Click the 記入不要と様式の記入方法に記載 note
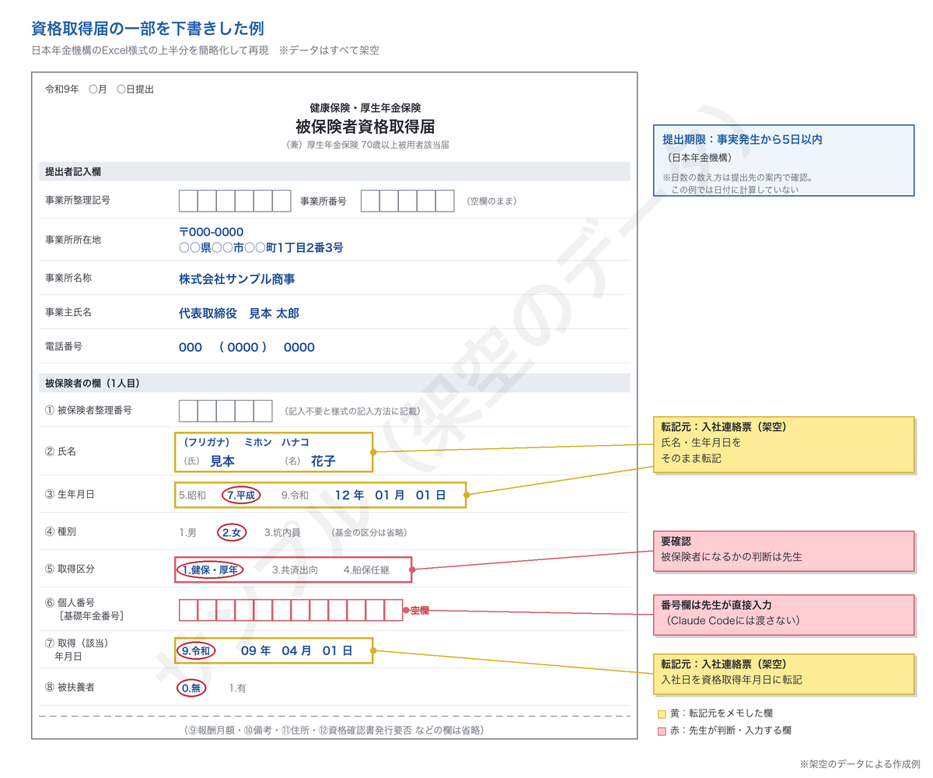The height and width of the screenshot is (778, 933). 352,411
